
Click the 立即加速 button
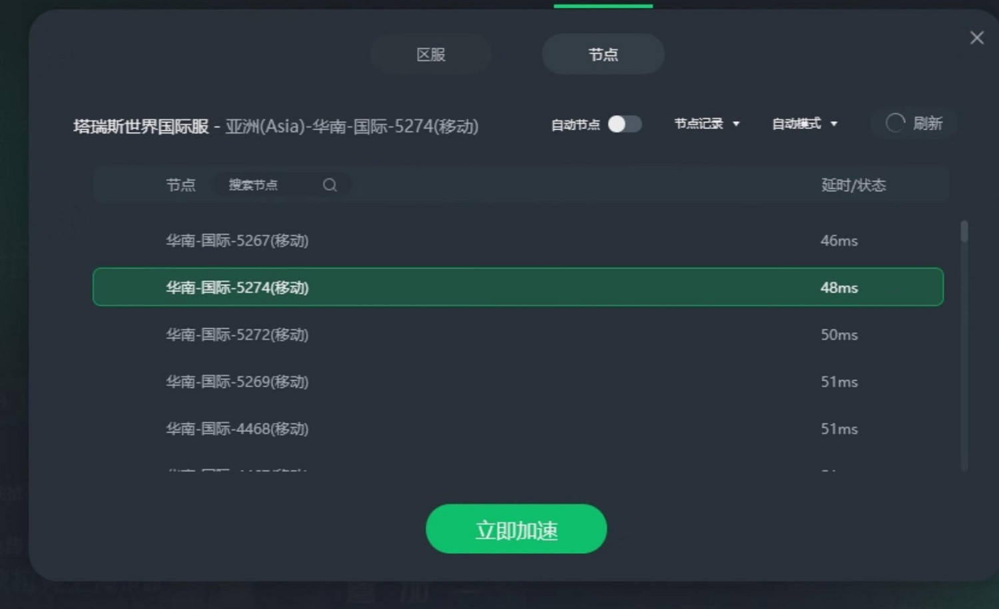tap(516, 528)
